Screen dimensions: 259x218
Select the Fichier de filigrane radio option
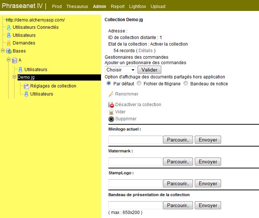pyautogui.click(x=139, y=83)
